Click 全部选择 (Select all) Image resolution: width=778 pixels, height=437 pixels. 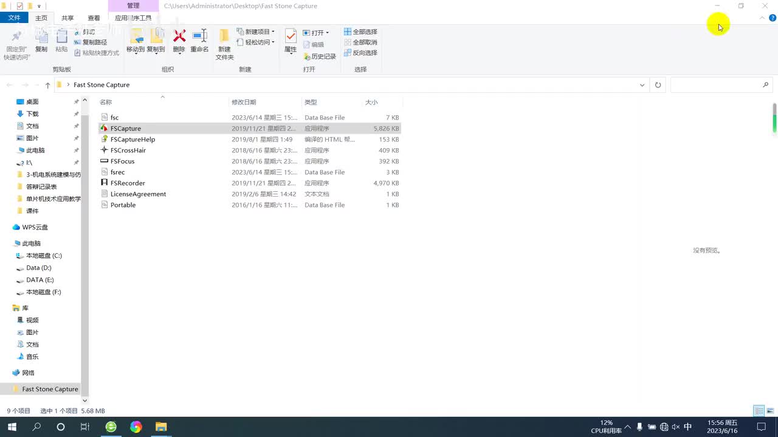360,32
